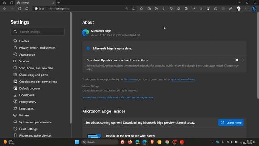Viewport: 259px width, 146px height.
Task: Open Printers settings section
Action: (x=21, y=115)
